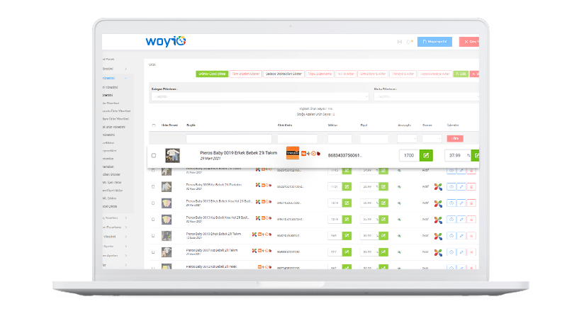Click Tüm Ürünleri Göster button

[246, 74]
